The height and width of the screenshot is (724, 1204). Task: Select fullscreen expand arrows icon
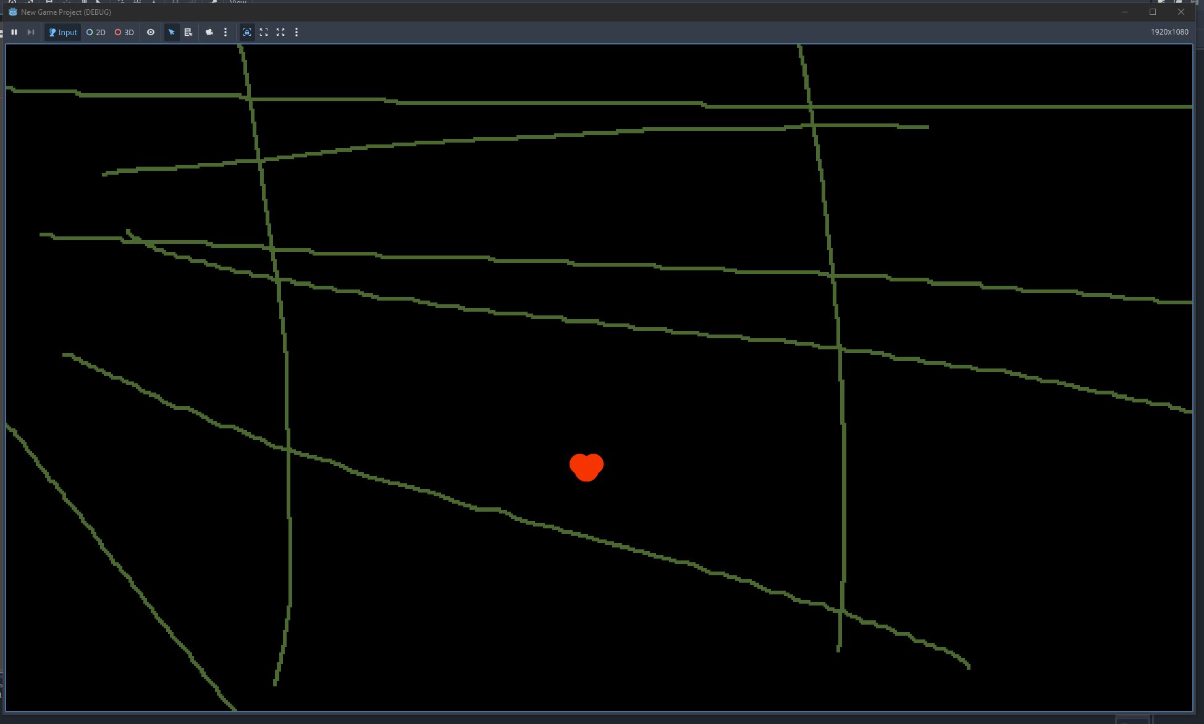[280, 32]
